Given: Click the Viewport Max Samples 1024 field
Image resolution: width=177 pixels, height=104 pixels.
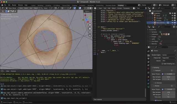Looking at the screenshot, I should pos(168,77).
